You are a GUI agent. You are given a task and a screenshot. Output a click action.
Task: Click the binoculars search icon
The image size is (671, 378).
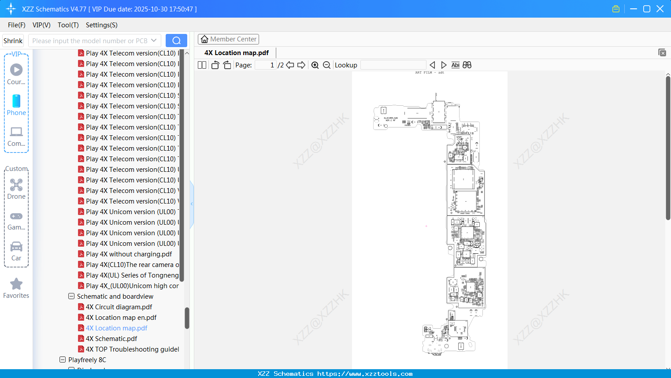click(x=467, y=65)
